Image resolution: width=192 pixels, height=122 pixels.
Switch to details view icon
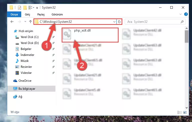pos(180,112)
